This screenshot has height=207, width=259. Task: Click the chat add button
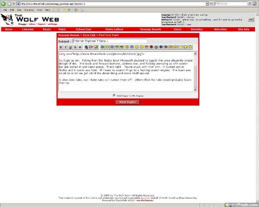(251, 19)
